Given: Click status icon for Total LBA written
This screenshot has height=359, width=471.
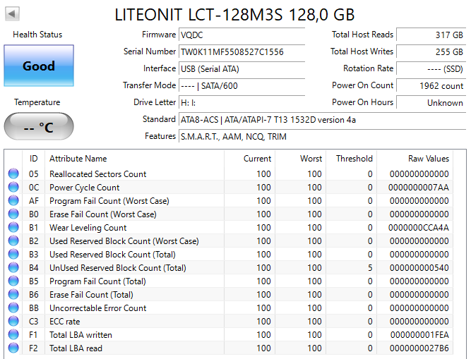Looking at the screenshot, I should click(13, 335).
